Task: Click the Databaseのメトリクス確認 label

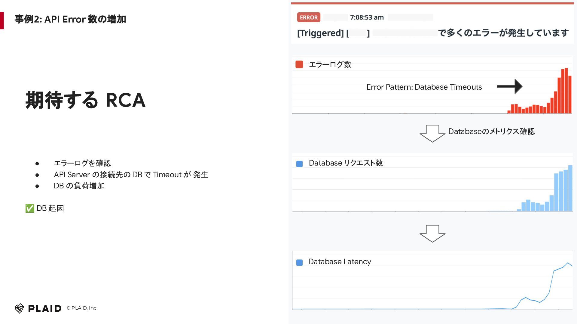Action: click(x=492, y=131)
